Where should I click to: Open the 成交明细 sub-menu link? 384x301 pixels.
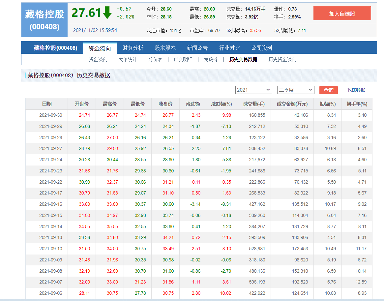(x=183, y=59)
